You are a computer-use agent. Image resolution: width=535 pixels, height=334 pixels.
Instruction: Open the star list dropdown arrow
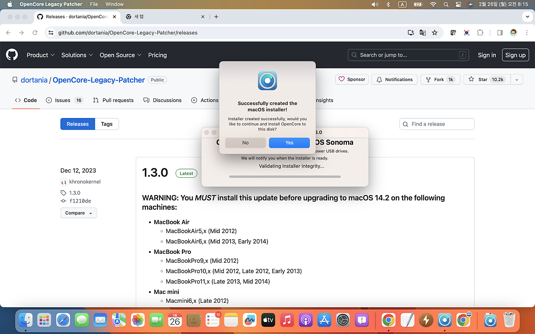pyautogui.click(x=516, y=79)
